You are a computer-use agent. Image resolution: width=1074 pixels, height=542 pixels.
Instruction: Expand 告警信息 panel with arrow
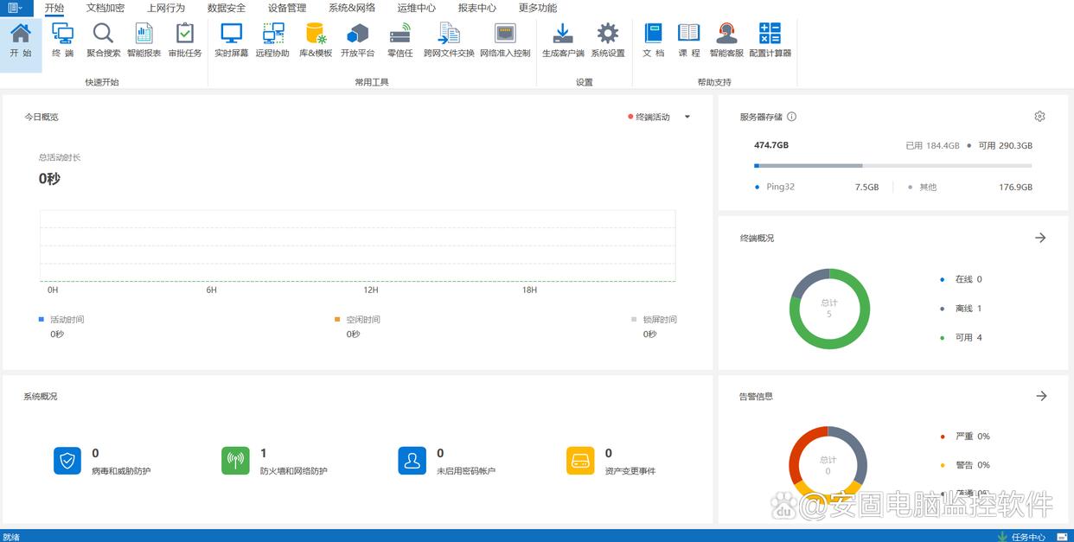pyautogui.click(x=1041, y=396)
